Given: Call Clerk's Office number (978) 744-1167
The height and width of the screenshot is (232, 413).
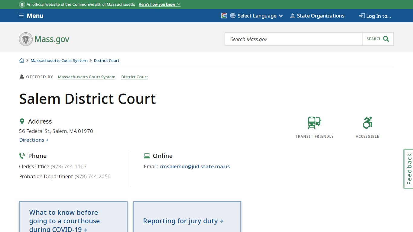Looking at the screenshot, I should 69,166.
